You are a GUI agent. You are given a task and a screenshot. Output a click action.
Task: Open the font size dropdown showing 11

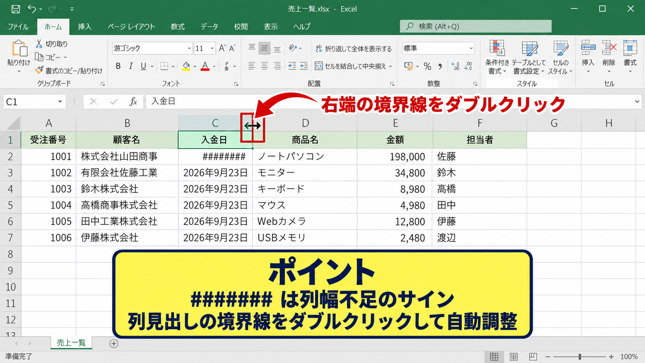pyautogui.click(x=212, y=48)
